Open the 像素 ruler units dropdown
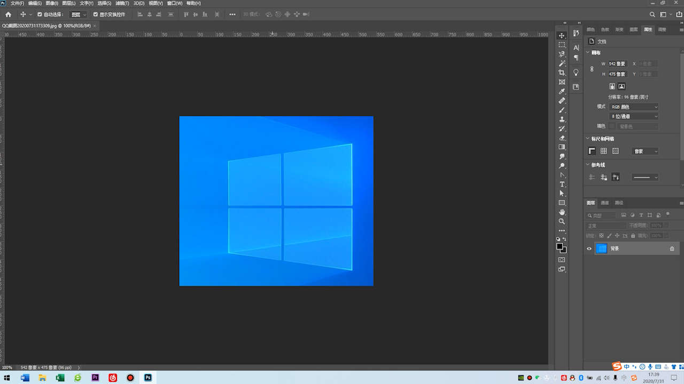Screen dimensions: 684x384 [645, 151]
